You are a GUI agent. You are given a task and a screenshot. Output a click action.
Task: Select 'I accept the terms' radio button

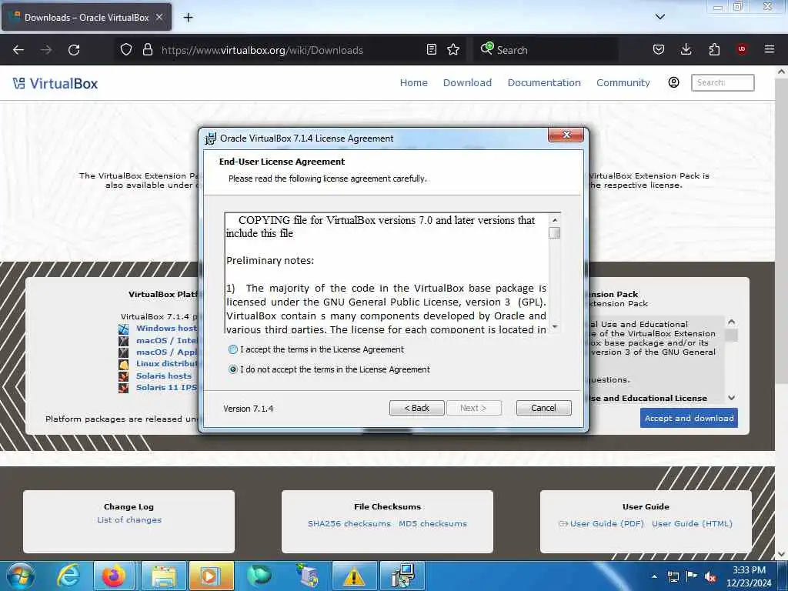pyautogui.click(x=232, y=349)
